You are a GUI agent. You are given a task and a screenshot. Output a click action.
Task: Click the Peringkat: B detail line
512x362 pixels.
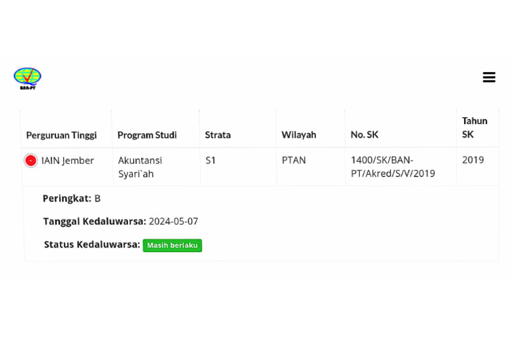point(71,199)
